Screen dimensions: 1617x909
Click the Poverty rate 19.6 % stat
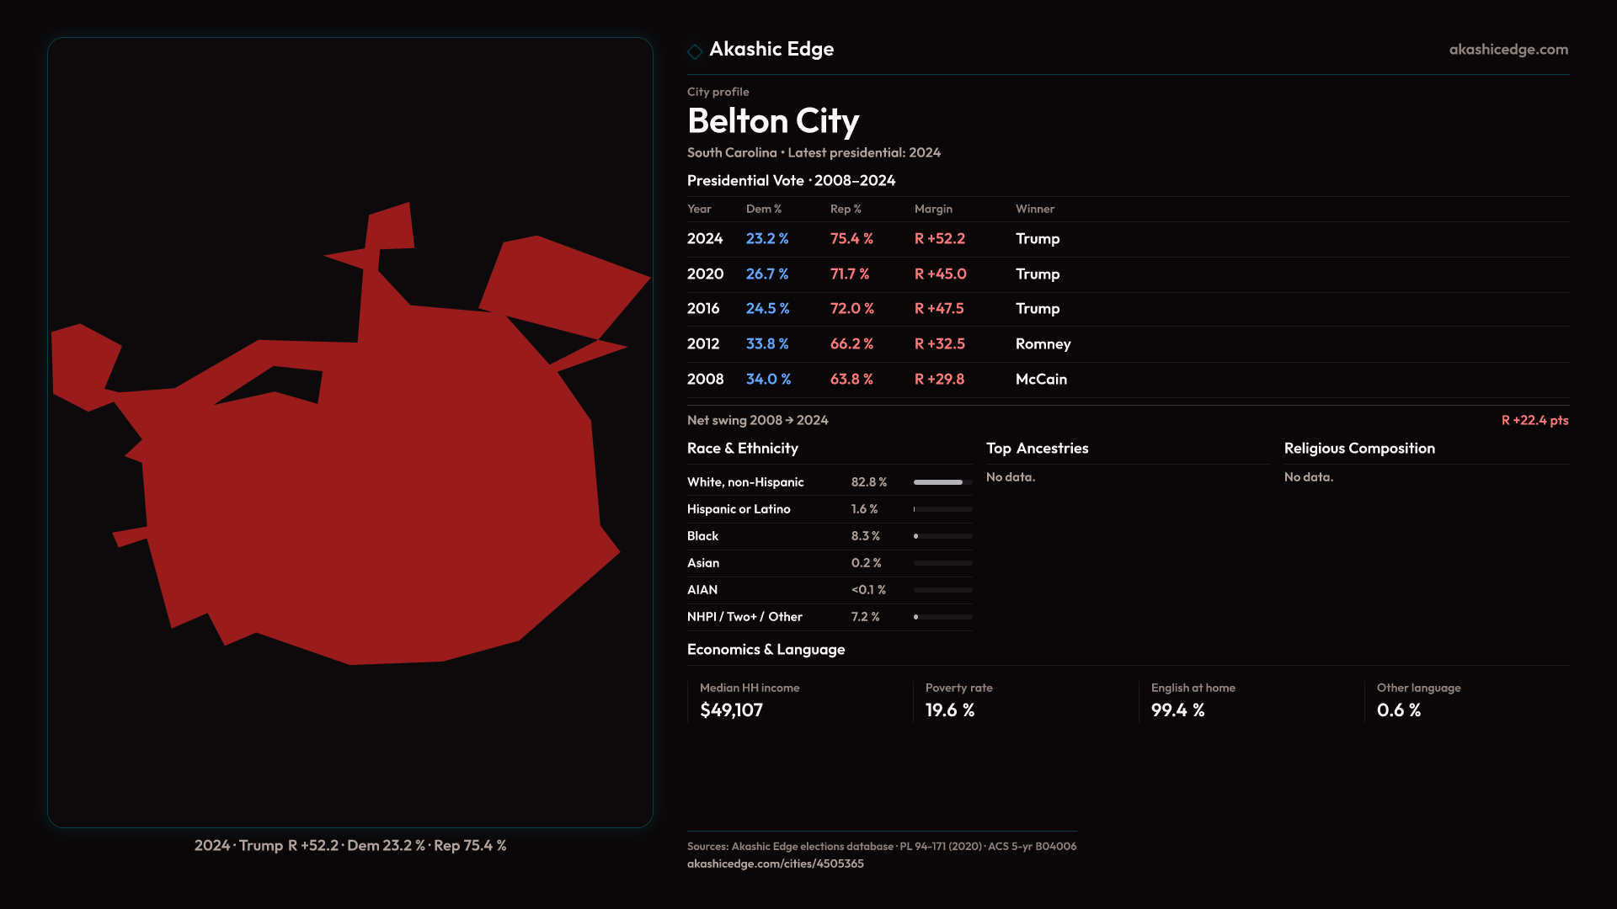click(x=949, y=710)
